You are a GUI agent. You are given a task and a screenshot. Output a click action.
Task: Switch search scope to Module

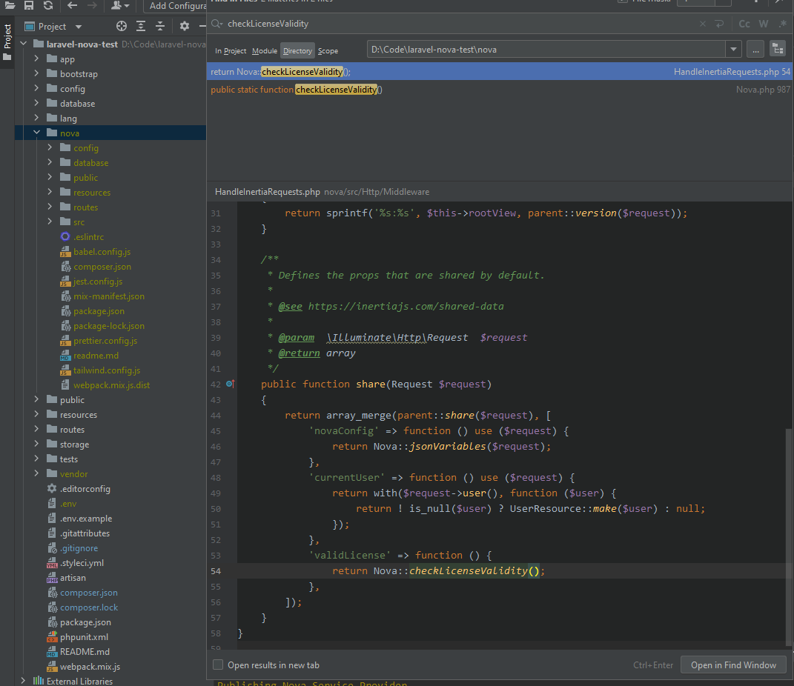click(264, 50)
